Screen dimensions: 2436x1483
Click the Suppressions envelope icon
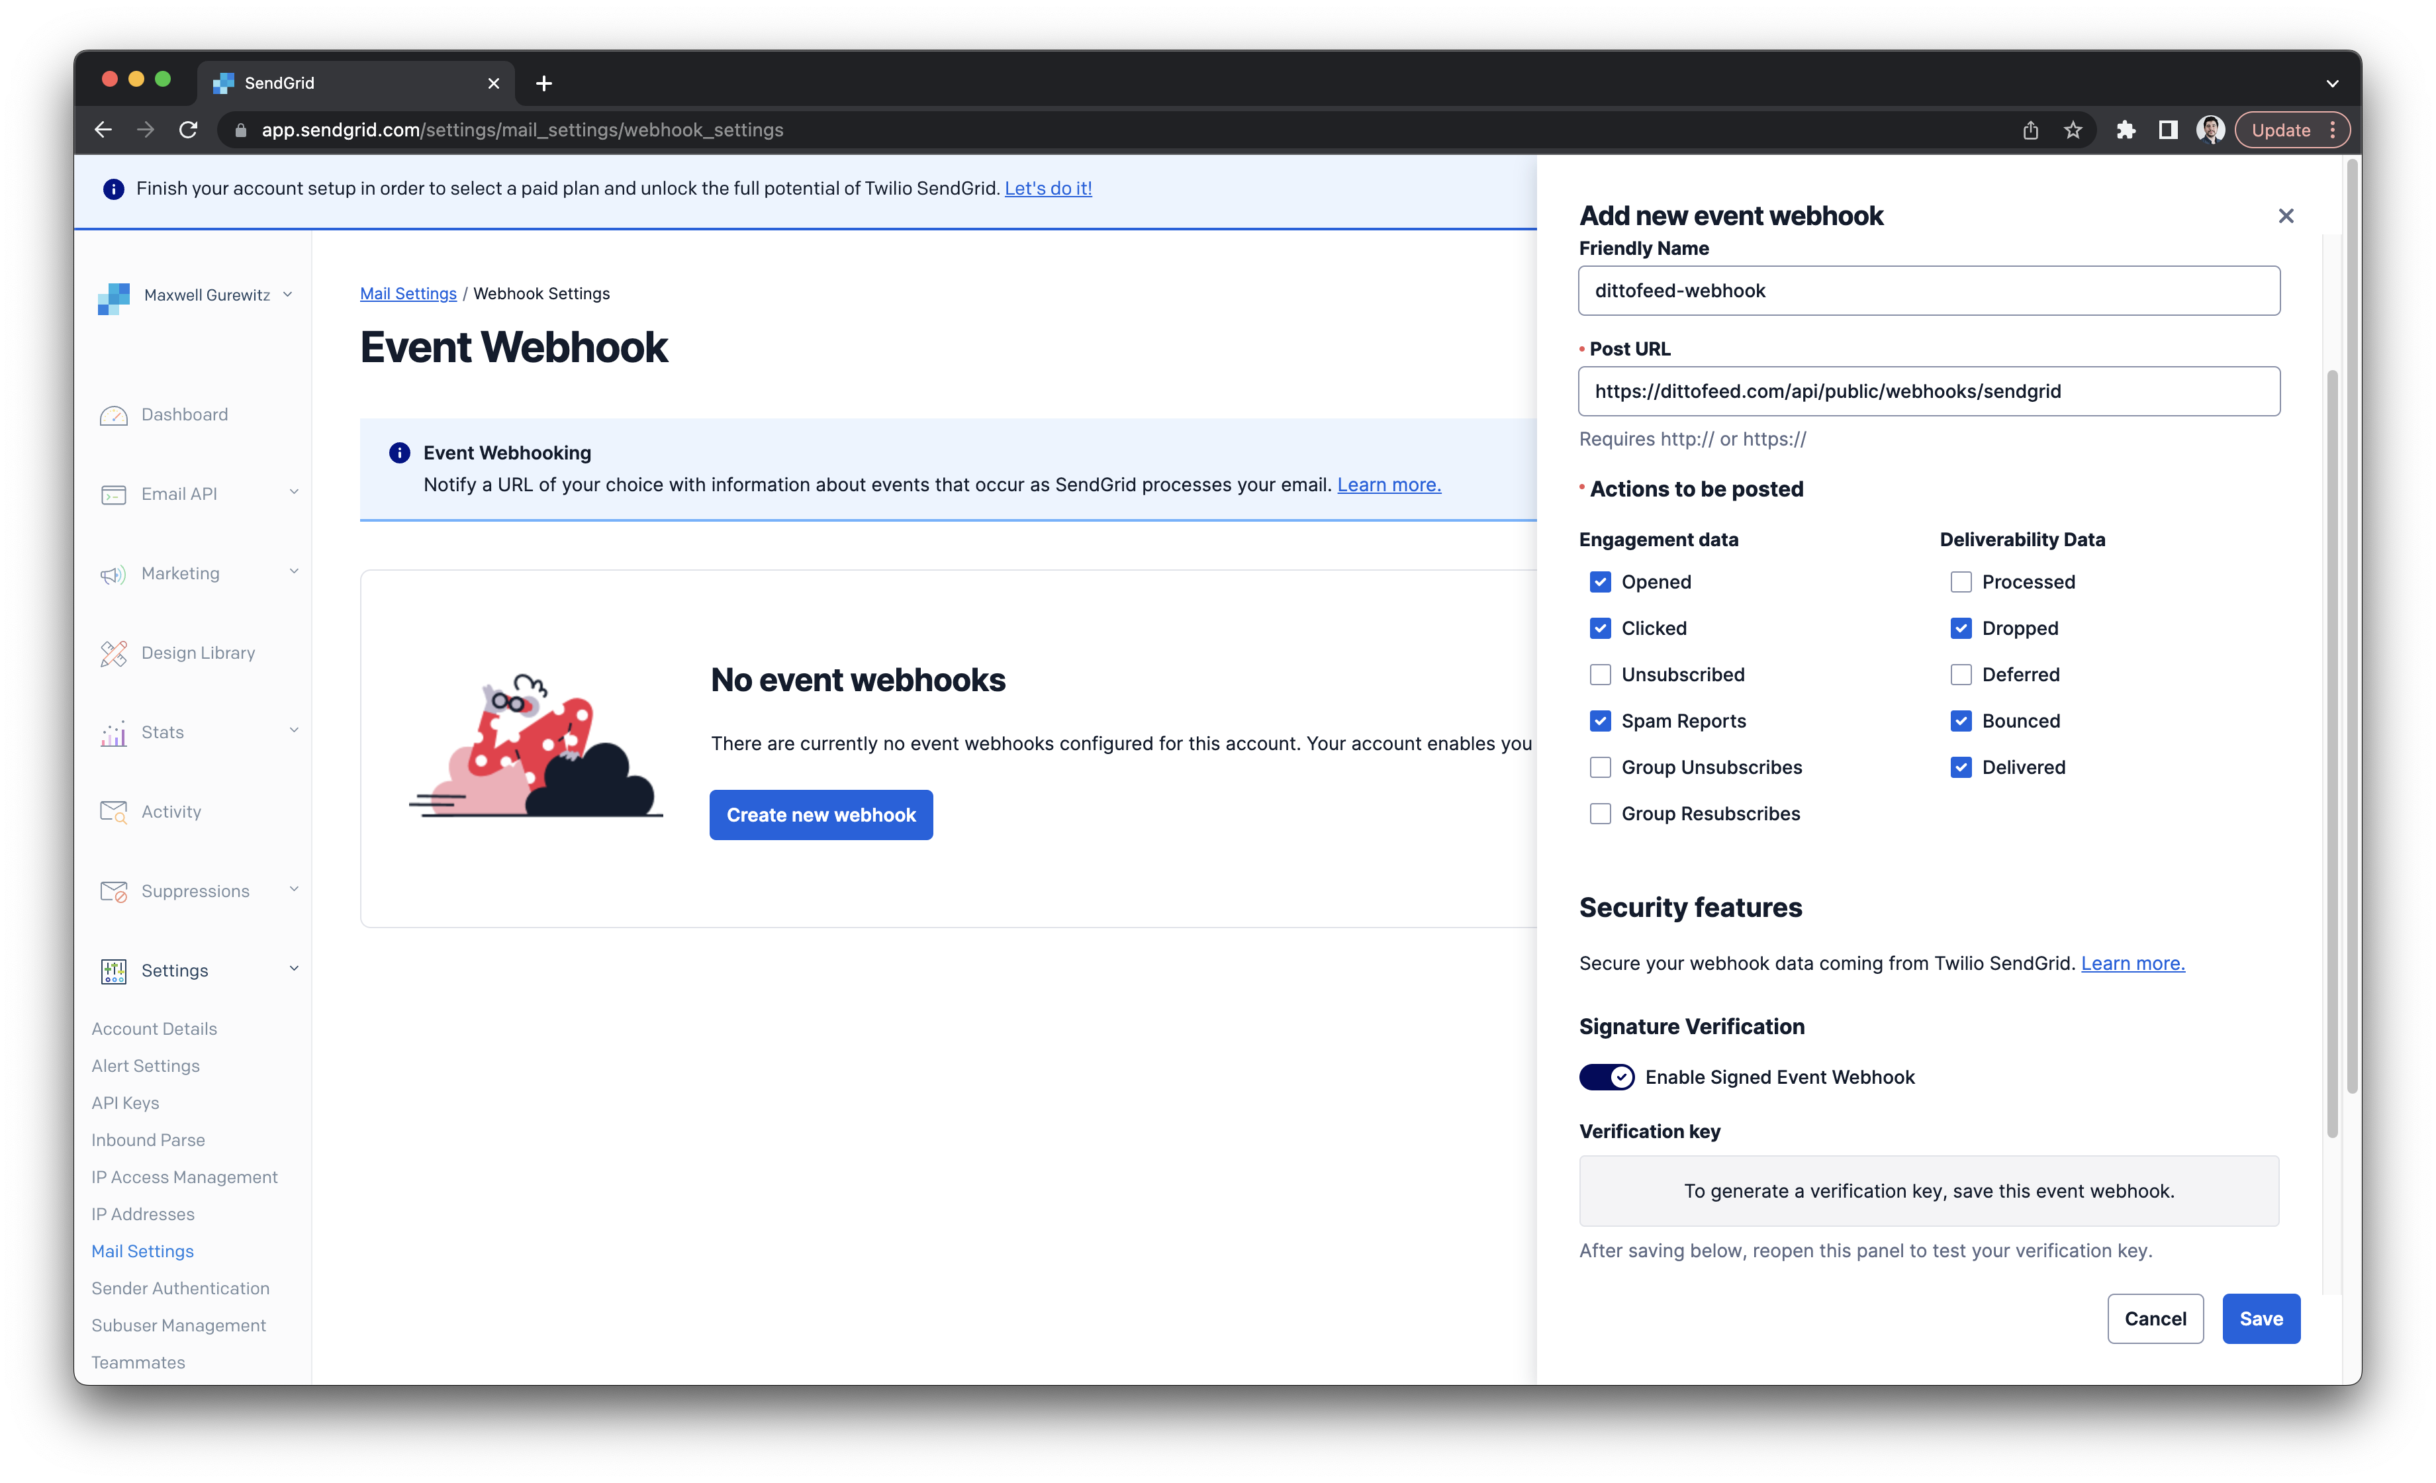[x=114, y=892]
